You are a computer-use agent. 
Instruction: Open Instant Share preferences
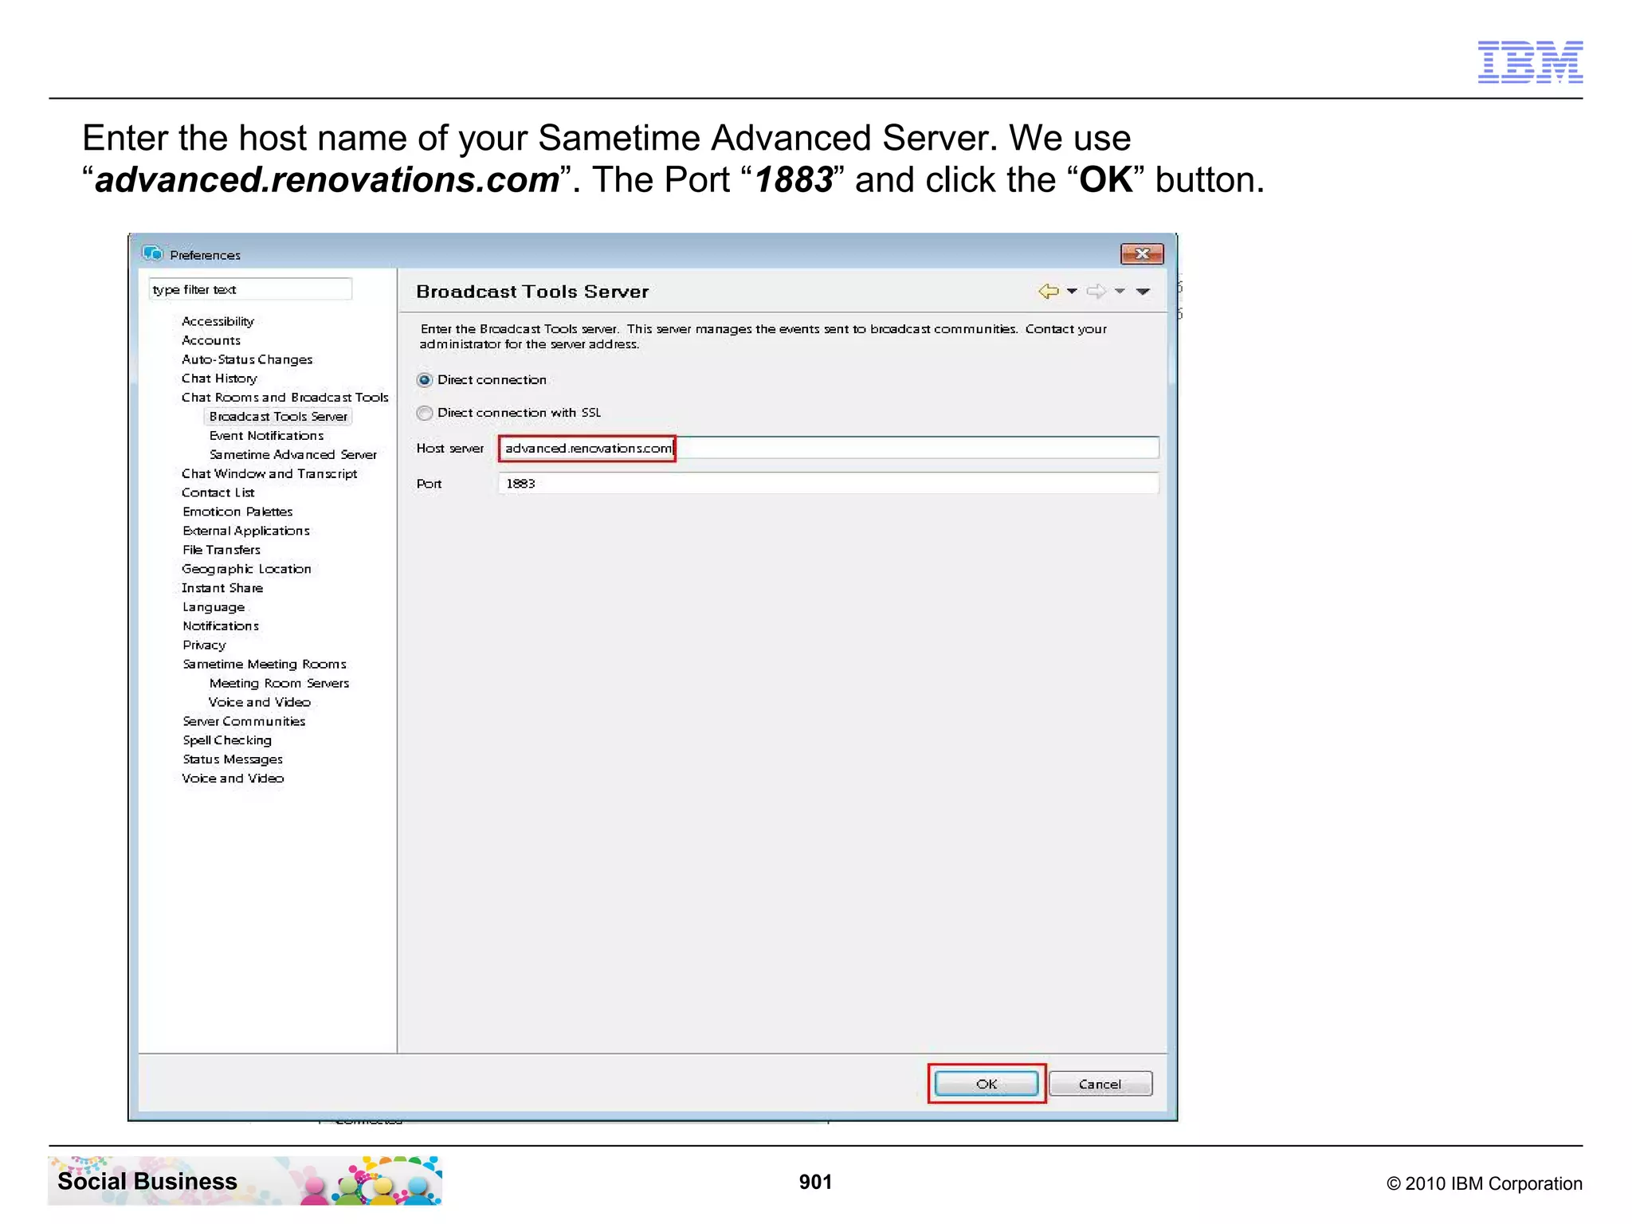222,588
